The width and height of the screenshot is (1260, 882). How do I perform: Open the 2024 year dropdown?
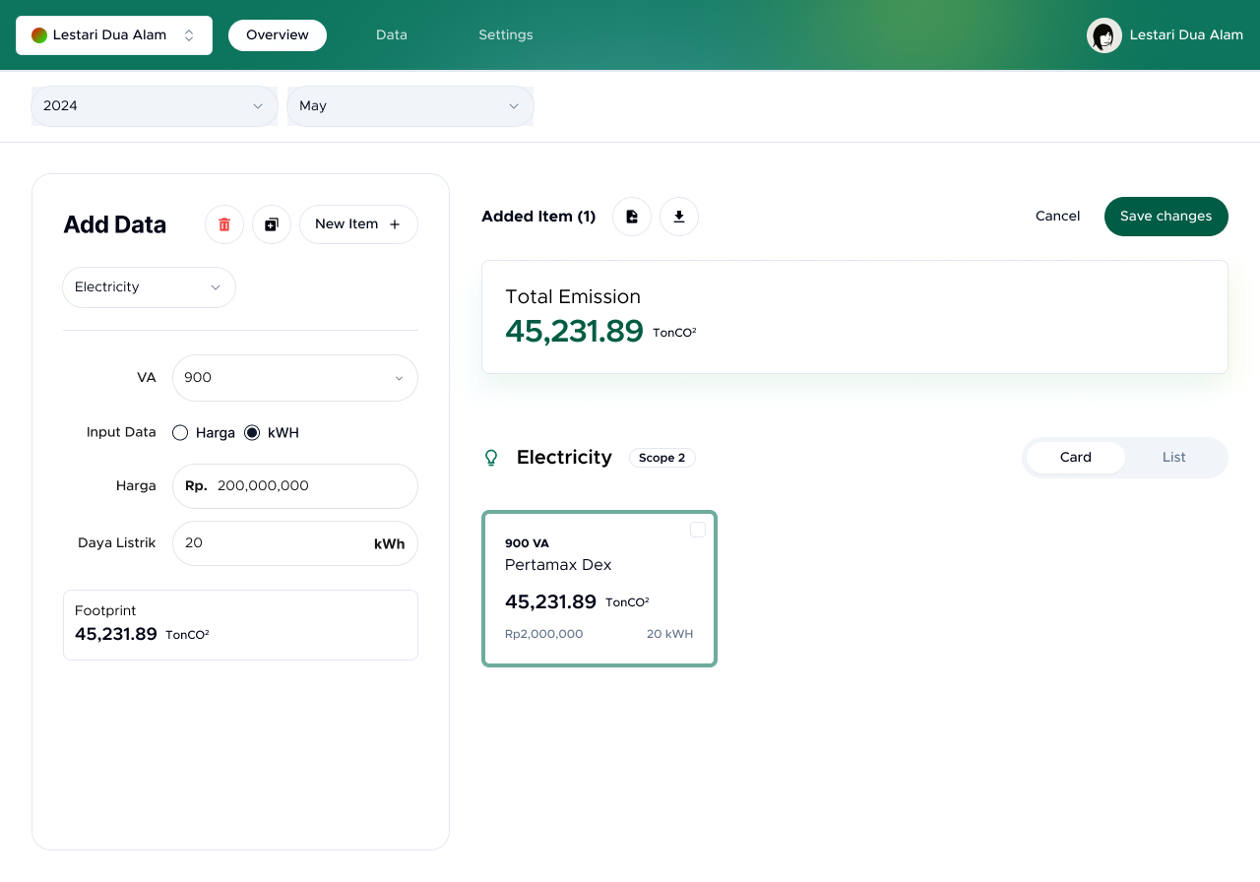pyautogui.click(x=155, y=106)
